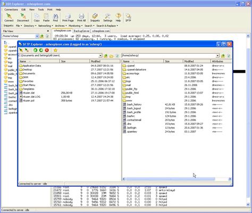
Task: Open the File snippets dropdown
Action: (x=19, y=26)
